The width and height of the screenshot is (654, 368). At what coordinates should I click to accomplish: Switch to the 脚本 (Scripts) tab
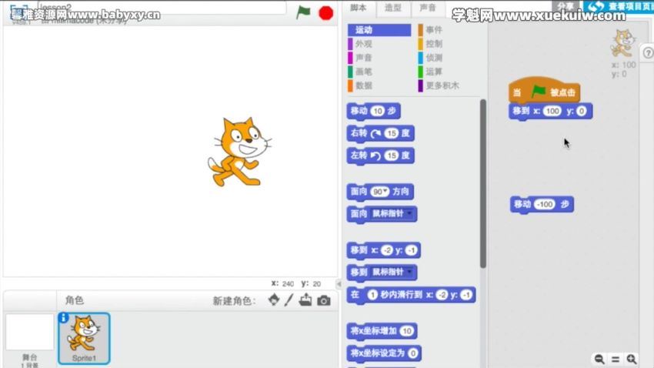[x=359, y=8]
